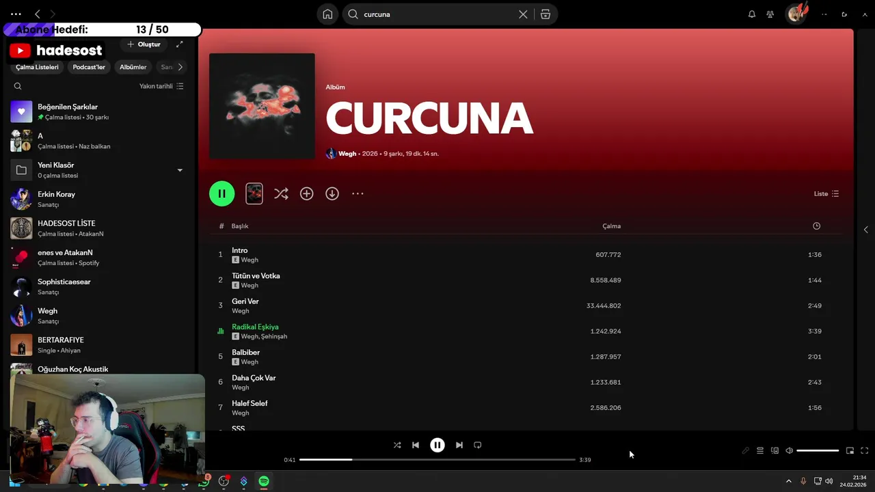Skip to the previous track
The height and width of the screenshot is (492, 875).
(416, 445)
